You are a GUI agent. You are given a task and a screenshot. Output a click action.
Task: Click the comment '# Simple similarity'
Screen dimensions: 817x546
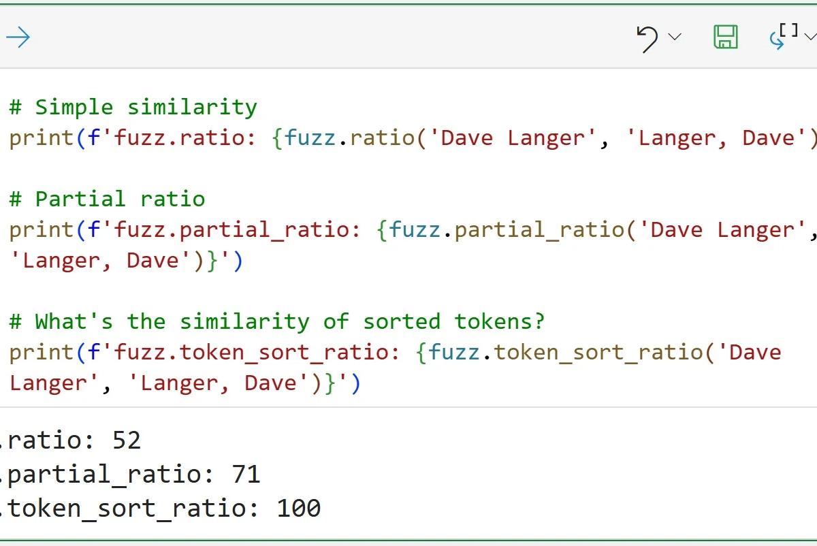(131, 106)
